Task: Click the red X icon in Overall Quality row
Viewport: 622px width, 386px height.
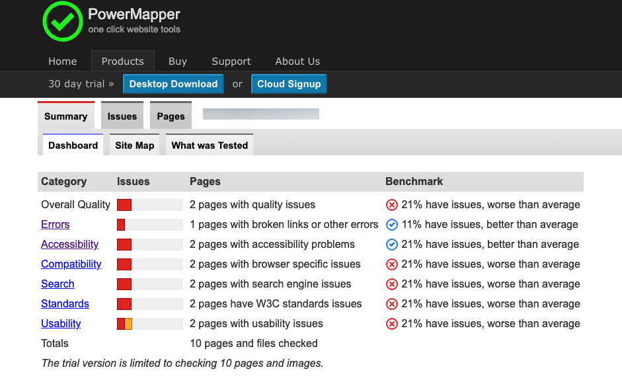Action: [x=391, y=205]
